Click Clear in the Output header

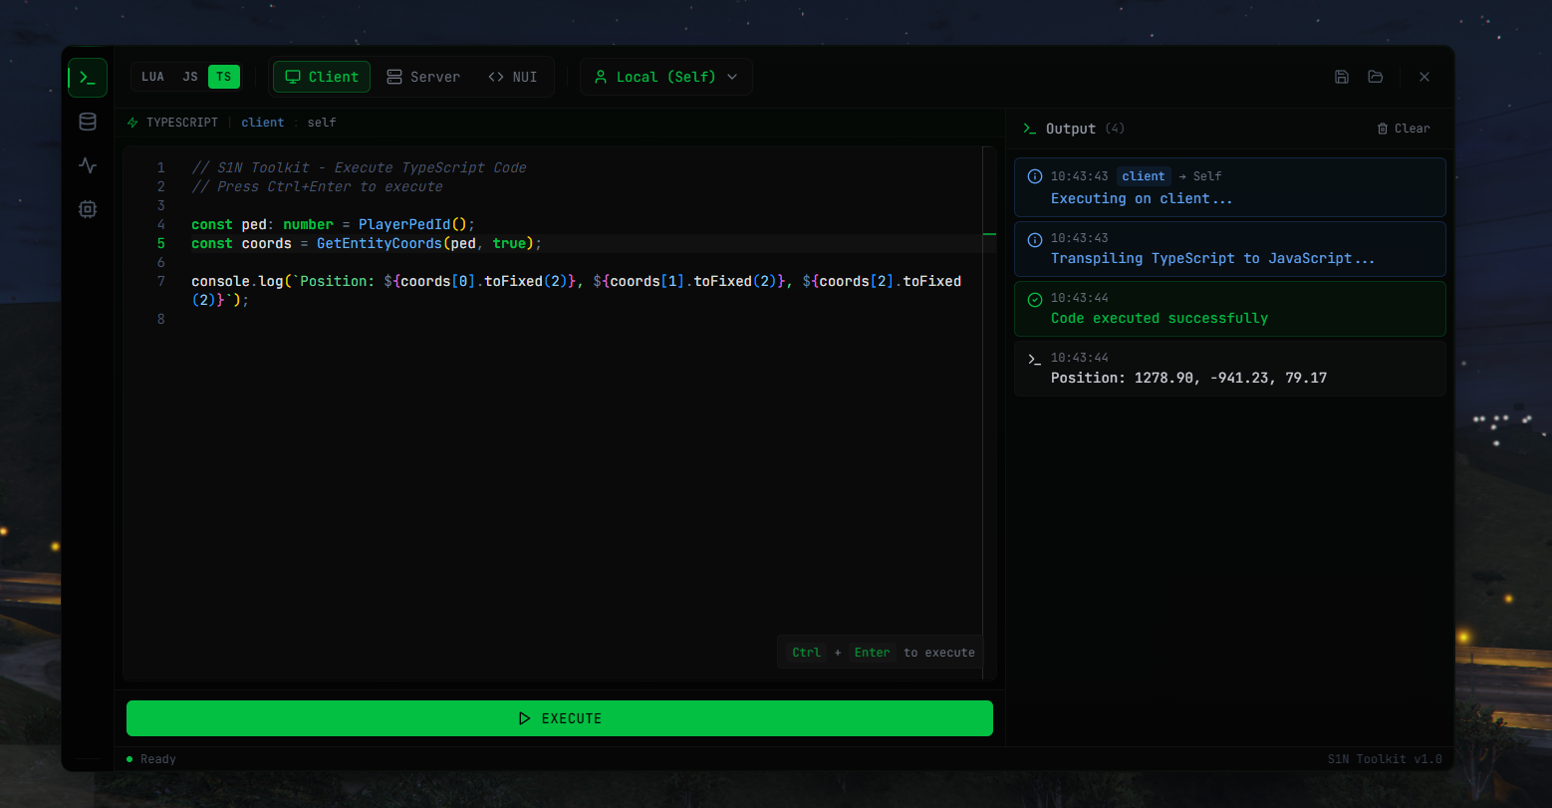point(1412,128)
